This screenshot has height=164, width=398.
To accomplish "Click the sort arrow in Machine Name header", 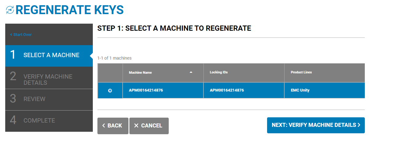I will 191,72.
